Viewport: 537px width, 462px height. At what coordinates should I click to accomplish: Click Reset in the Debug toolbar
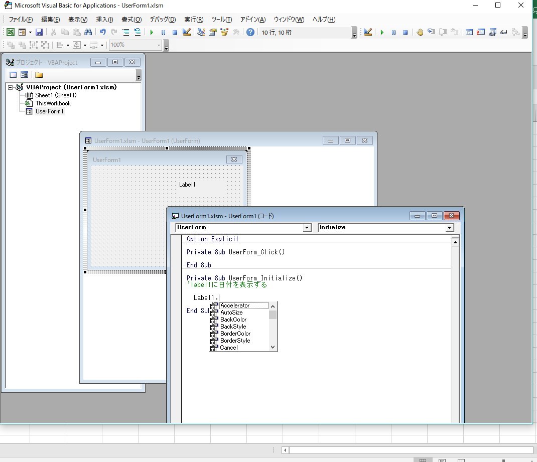pos(405,32)
